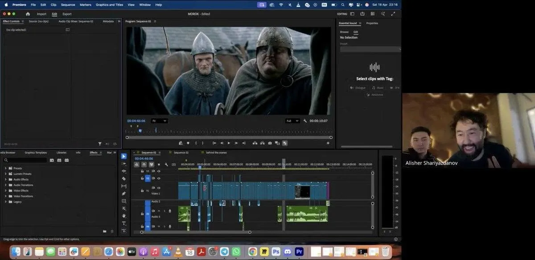Image resolution: width=535 pixels, height=260 pixels.
Task: Select the Ambience tag button
Action: (375, 95)
